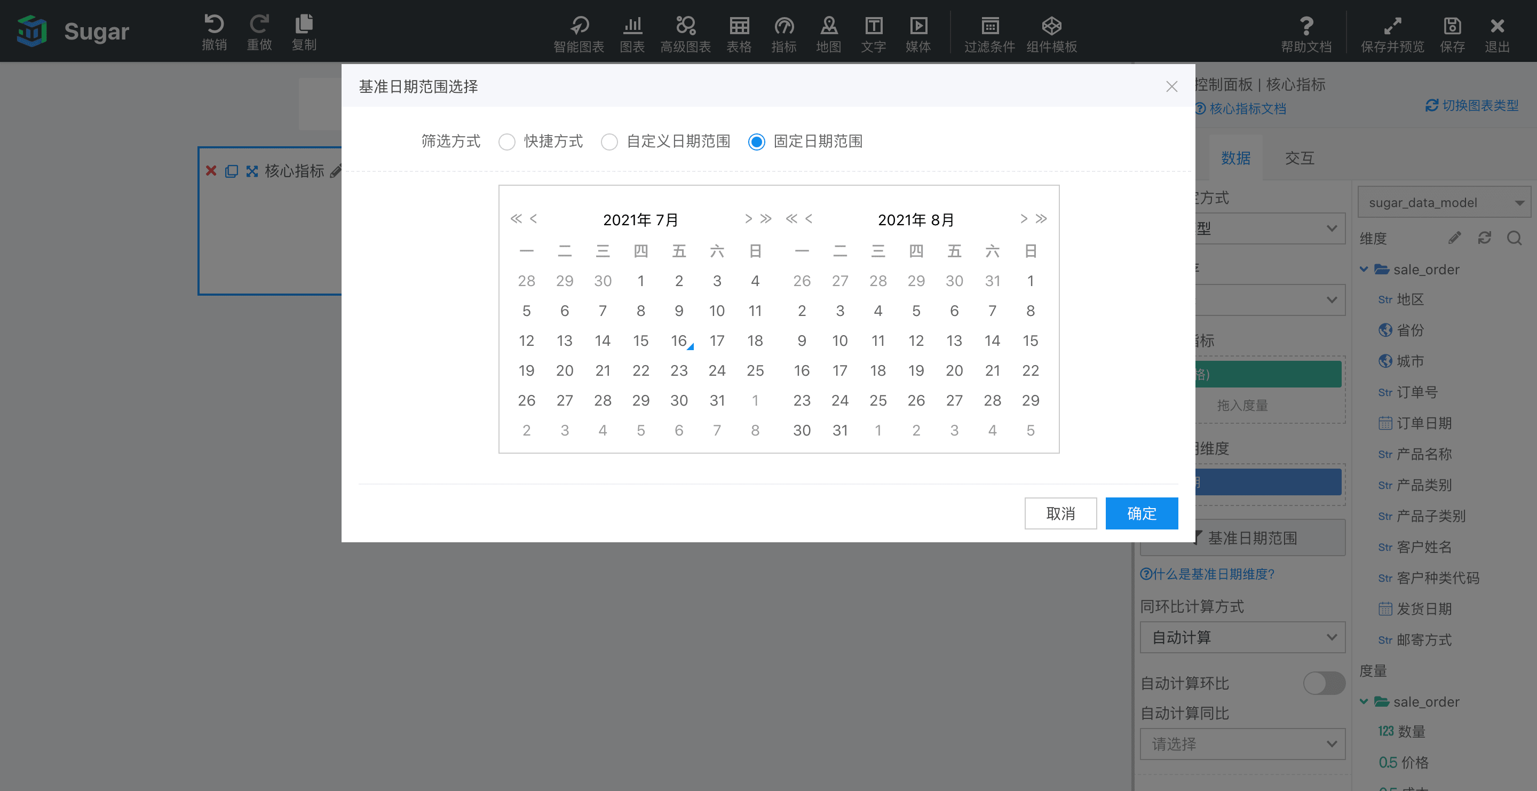The width and height of the screenshot is (1537, 791).
Task: Go to next year in August calendar
Action: [1041, 219]
